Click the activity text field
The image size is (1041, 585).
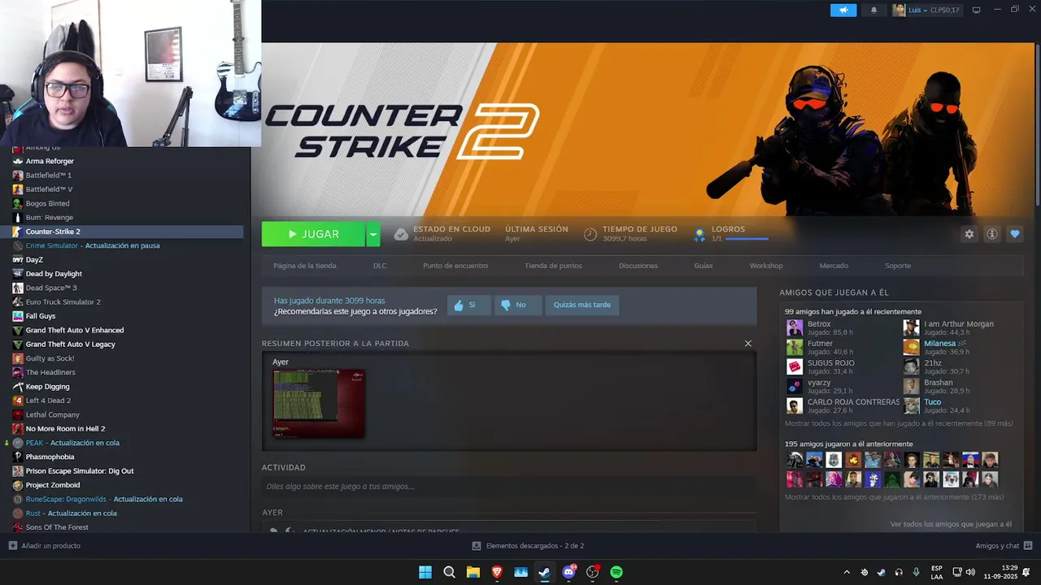tap(509, 486)
